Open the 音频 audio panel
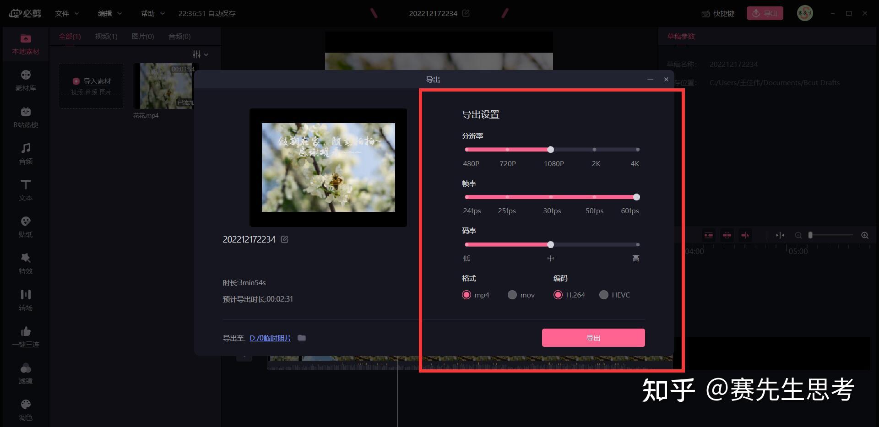The height and width of the screenshot is (427, 879). point(26,154)
